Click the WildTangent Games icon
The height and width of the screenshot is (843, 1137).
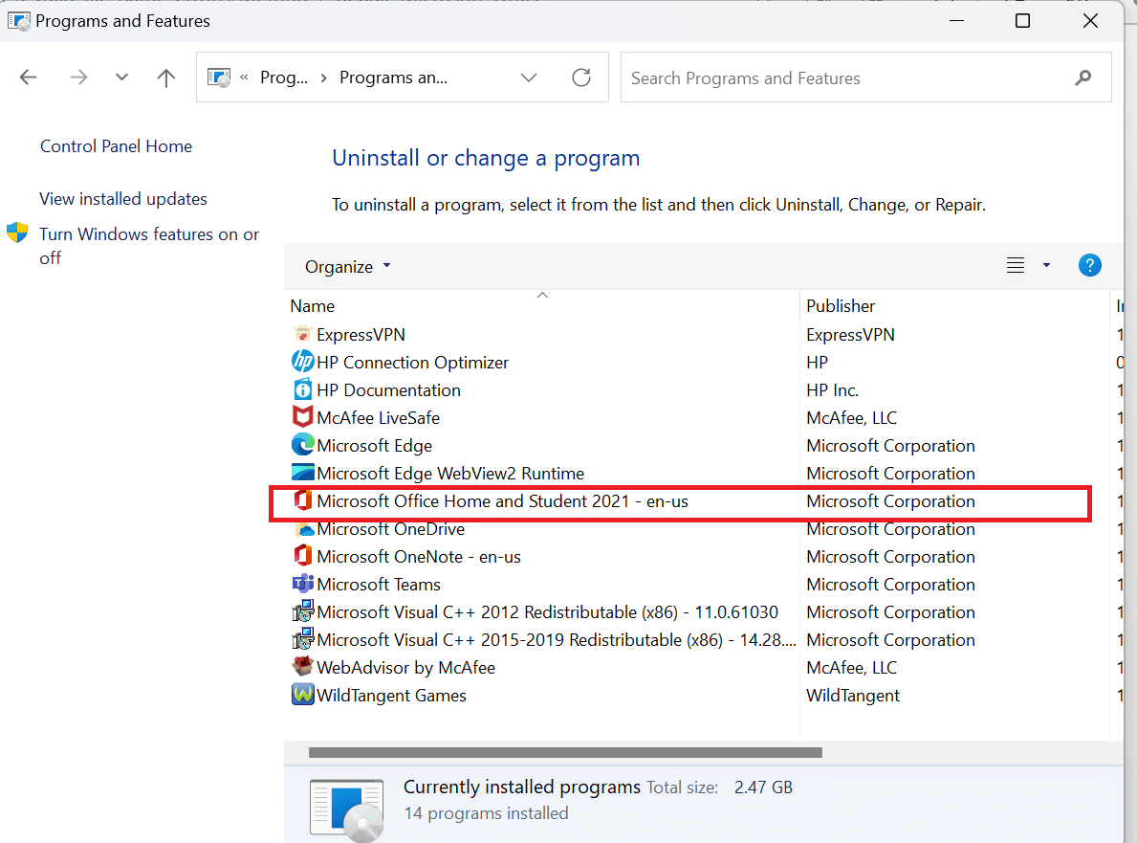point(302,695)
